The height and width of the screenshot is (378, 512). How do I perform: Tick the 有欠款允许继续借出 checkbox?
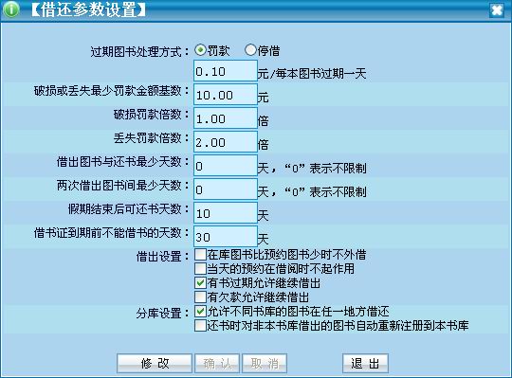click(x=200, y=297)
